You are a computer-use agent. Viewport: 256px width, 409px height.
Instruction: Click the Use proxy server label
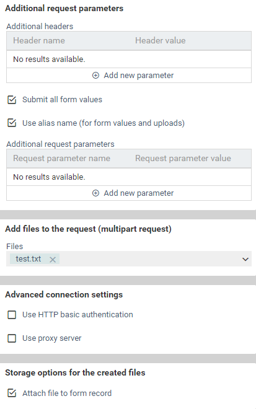coord(52,338)
